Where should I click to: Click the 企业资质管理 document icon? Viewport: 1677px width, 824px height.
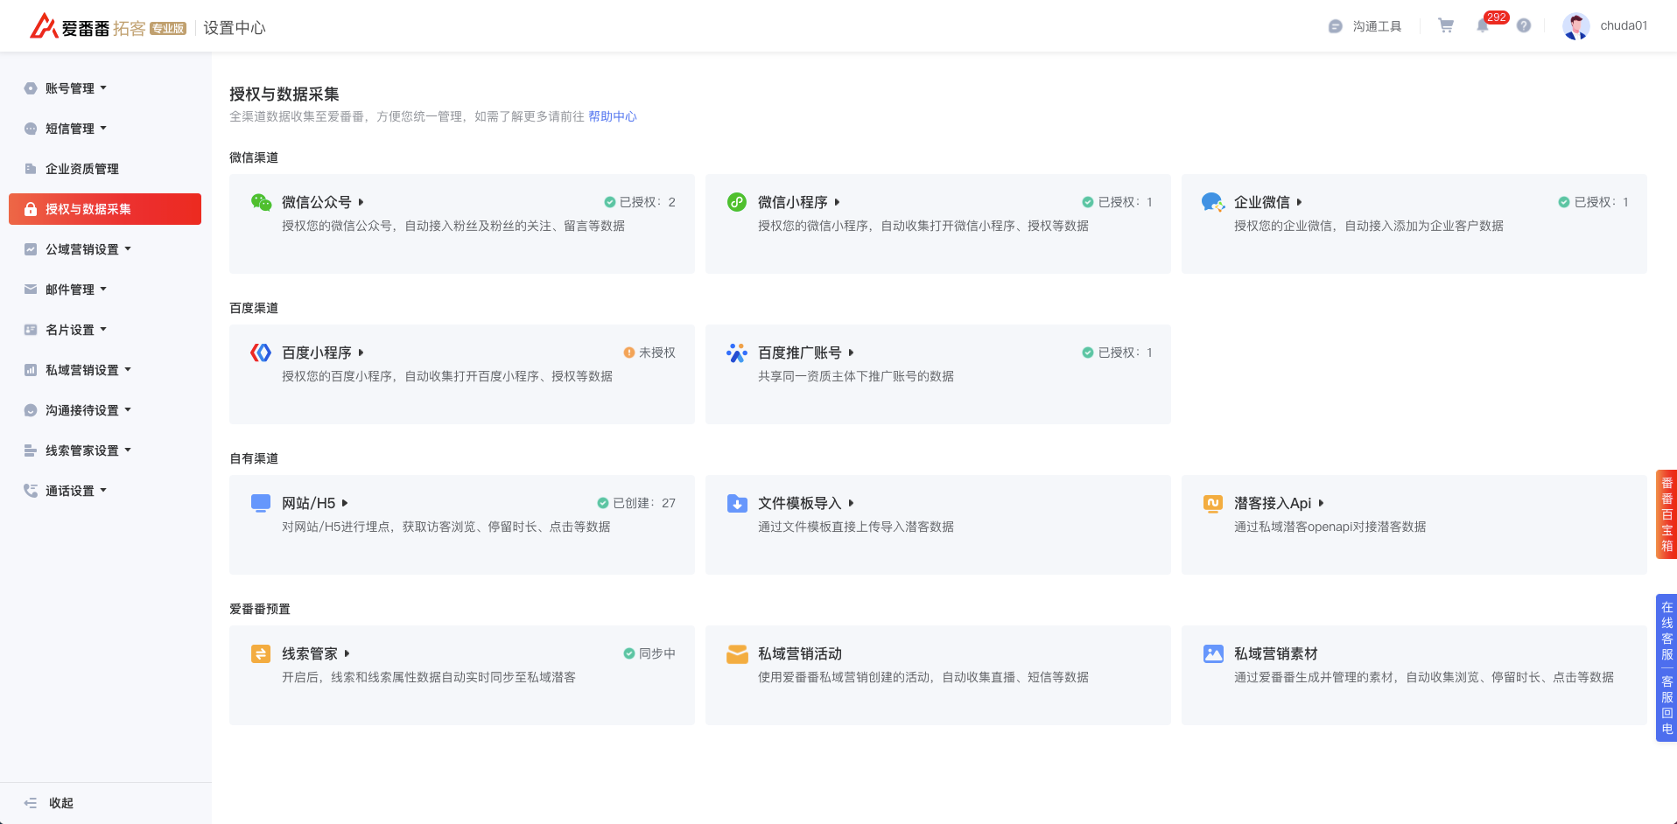click(31, 169)
